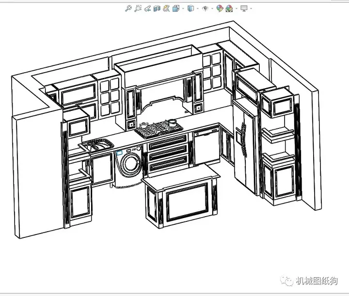Image resolution: width=349 pixels, height=296 pixels.
Task: Click the View Settings monitor icon
Action: tap(244, 8)
